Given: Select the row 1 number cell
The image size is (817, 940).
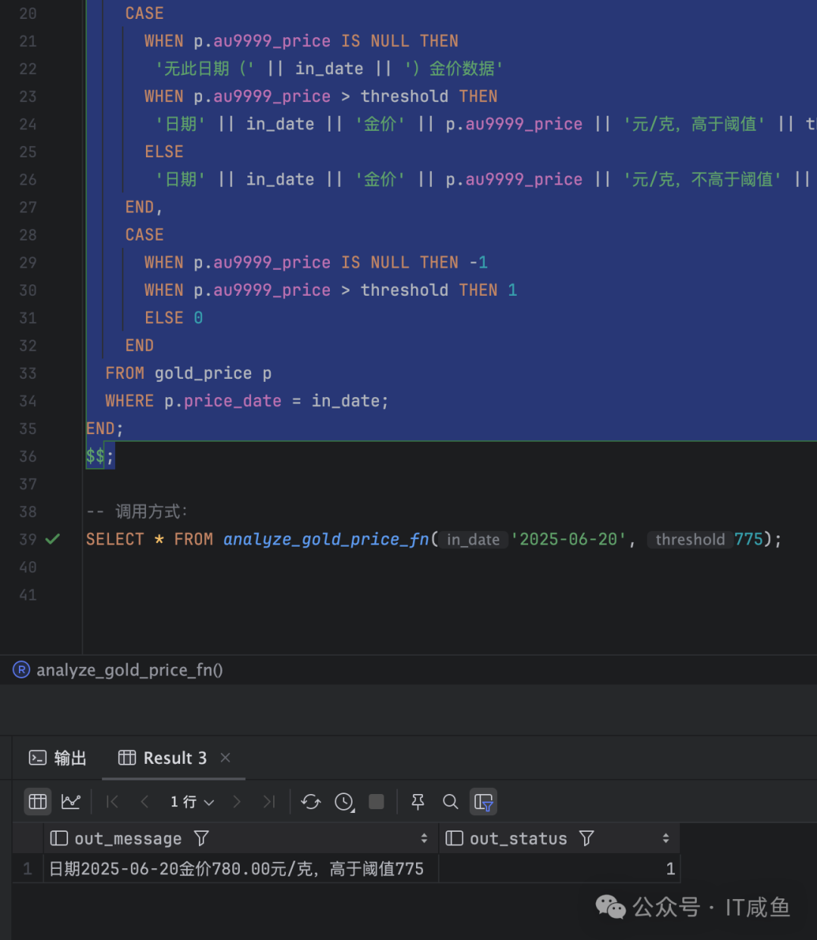Looking at the screenshot, I should [27, 869].
